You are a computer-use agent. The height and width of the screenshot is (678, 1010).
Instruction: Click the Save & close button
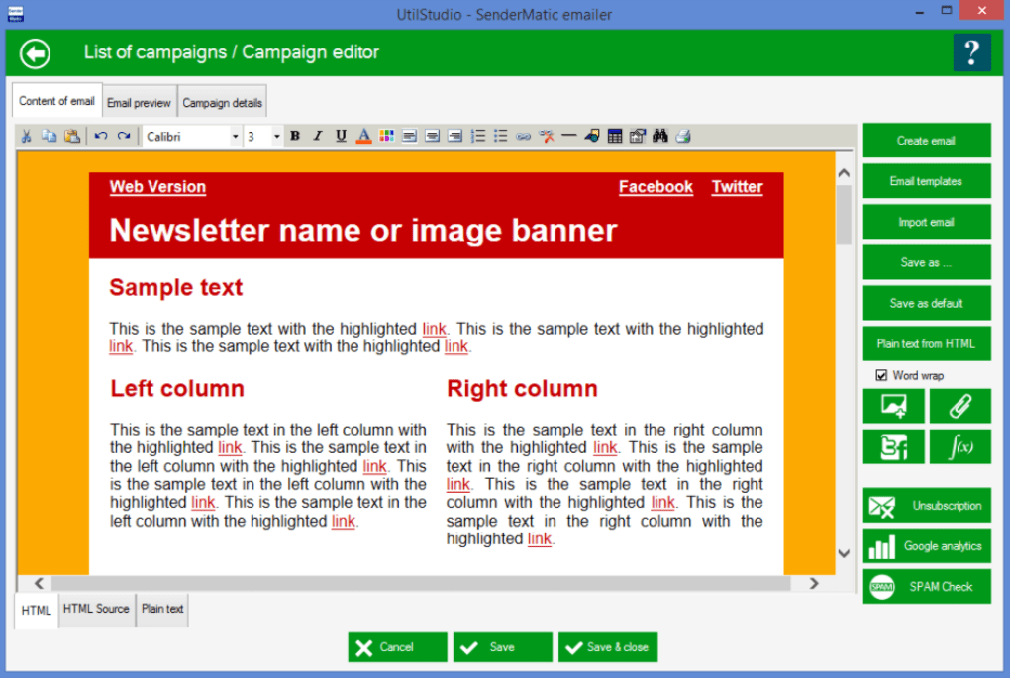pyautogui.click(x=607, y=647)
